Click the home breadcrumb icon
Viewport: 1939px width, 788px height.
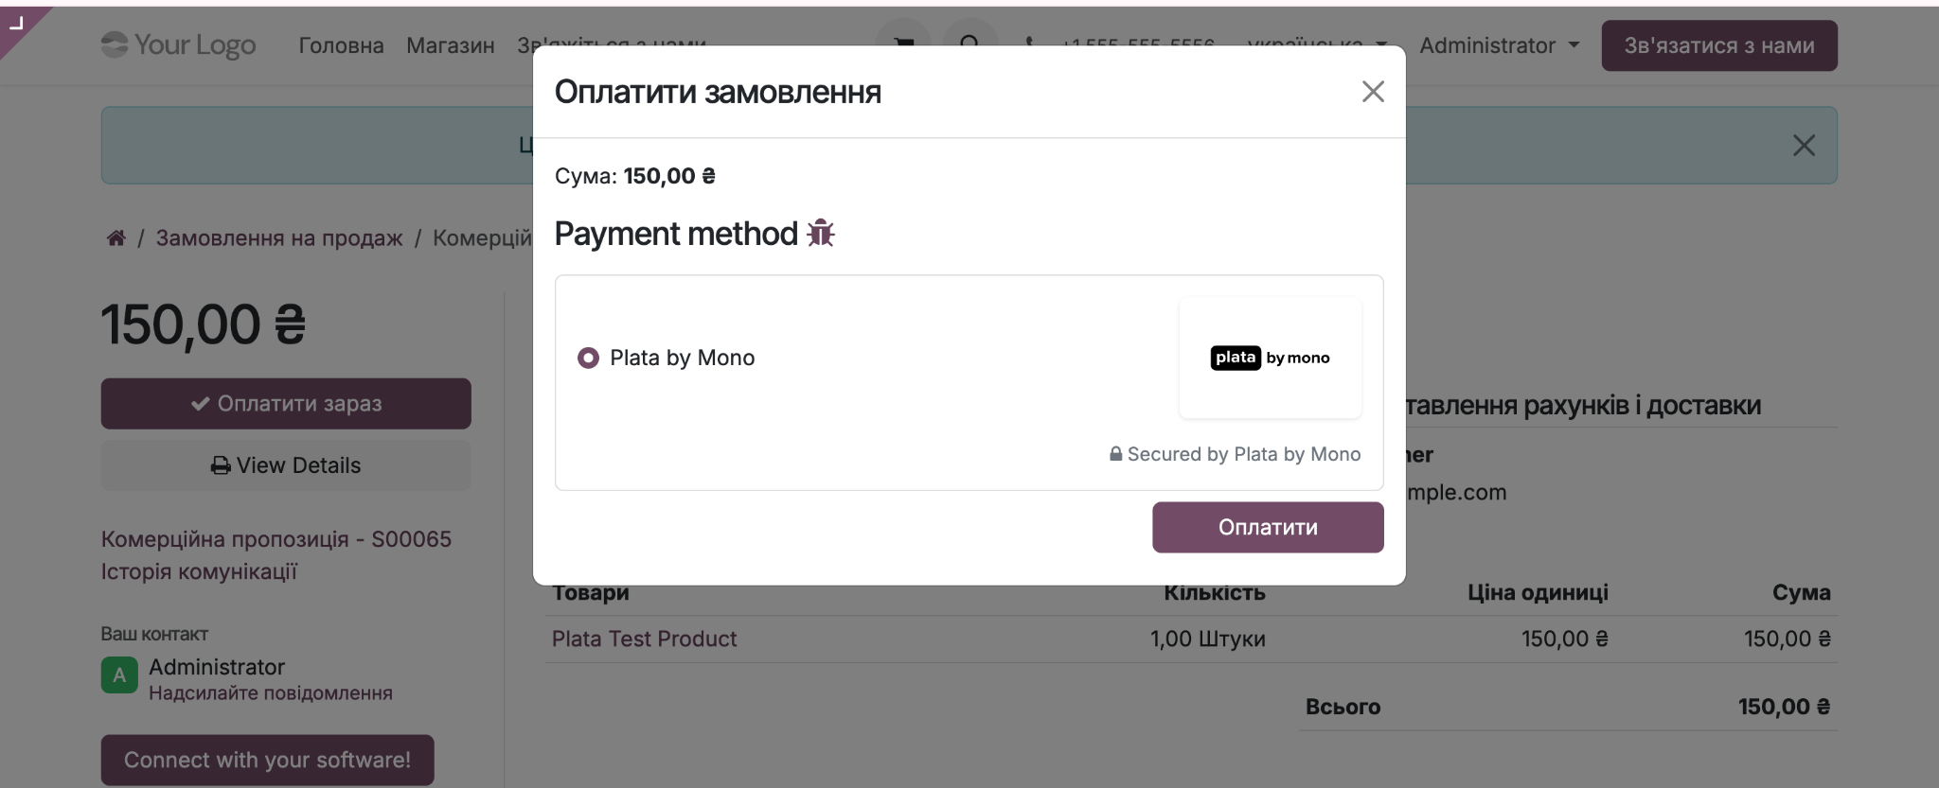[116, 237]
